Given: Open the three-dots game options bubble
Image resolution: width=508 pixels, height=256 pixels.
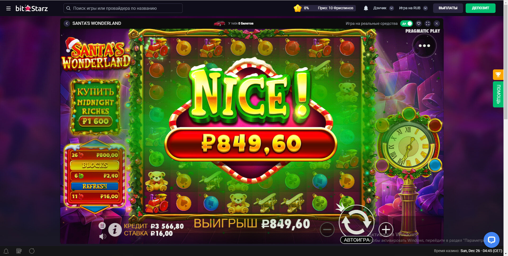Looking at the screenshot, I should (424, 46).
